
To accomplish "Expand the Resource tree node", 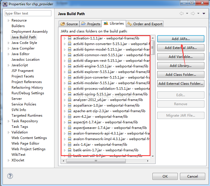I will tap(8, 20).
